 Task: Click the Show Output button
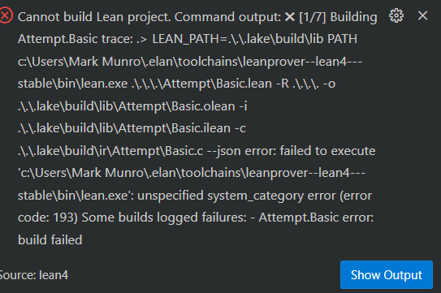click(x=386, y=274)
